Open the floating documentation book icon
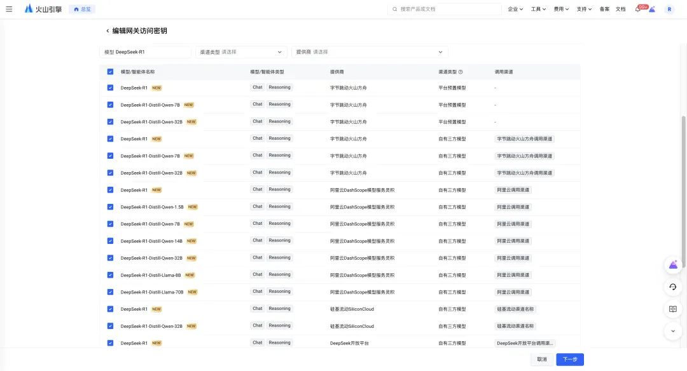The height and width of the screenshot is (371, 687). point(673,309)
